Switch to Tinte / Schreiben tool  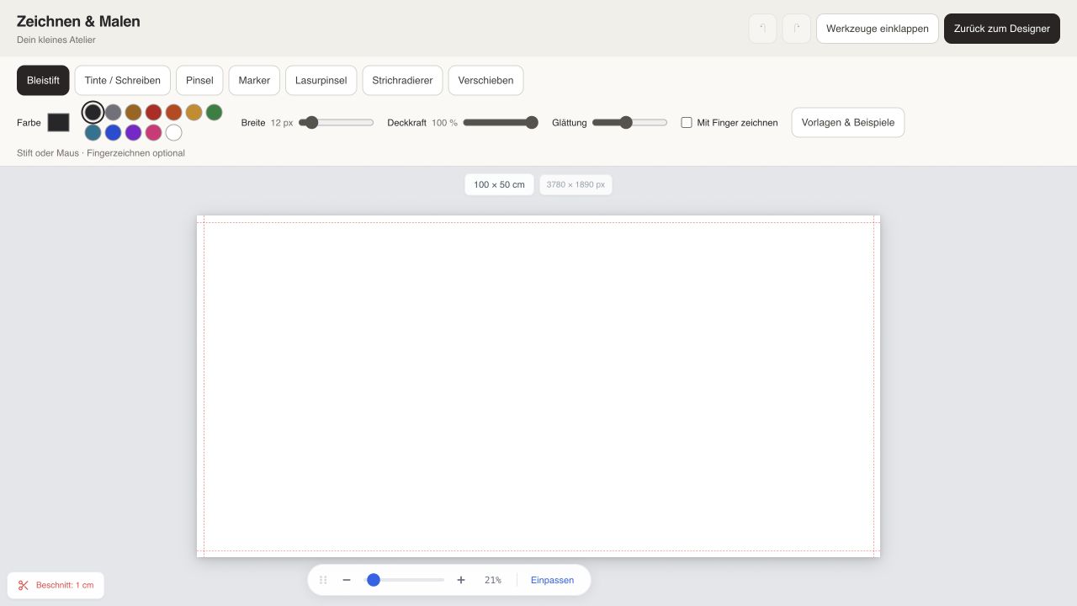pyautogui.click(x=123, y=81)
